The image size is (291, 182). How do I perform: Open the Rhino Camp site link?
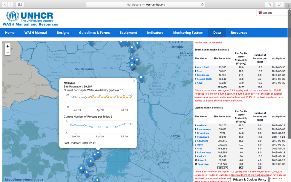(x=204, y=152)
